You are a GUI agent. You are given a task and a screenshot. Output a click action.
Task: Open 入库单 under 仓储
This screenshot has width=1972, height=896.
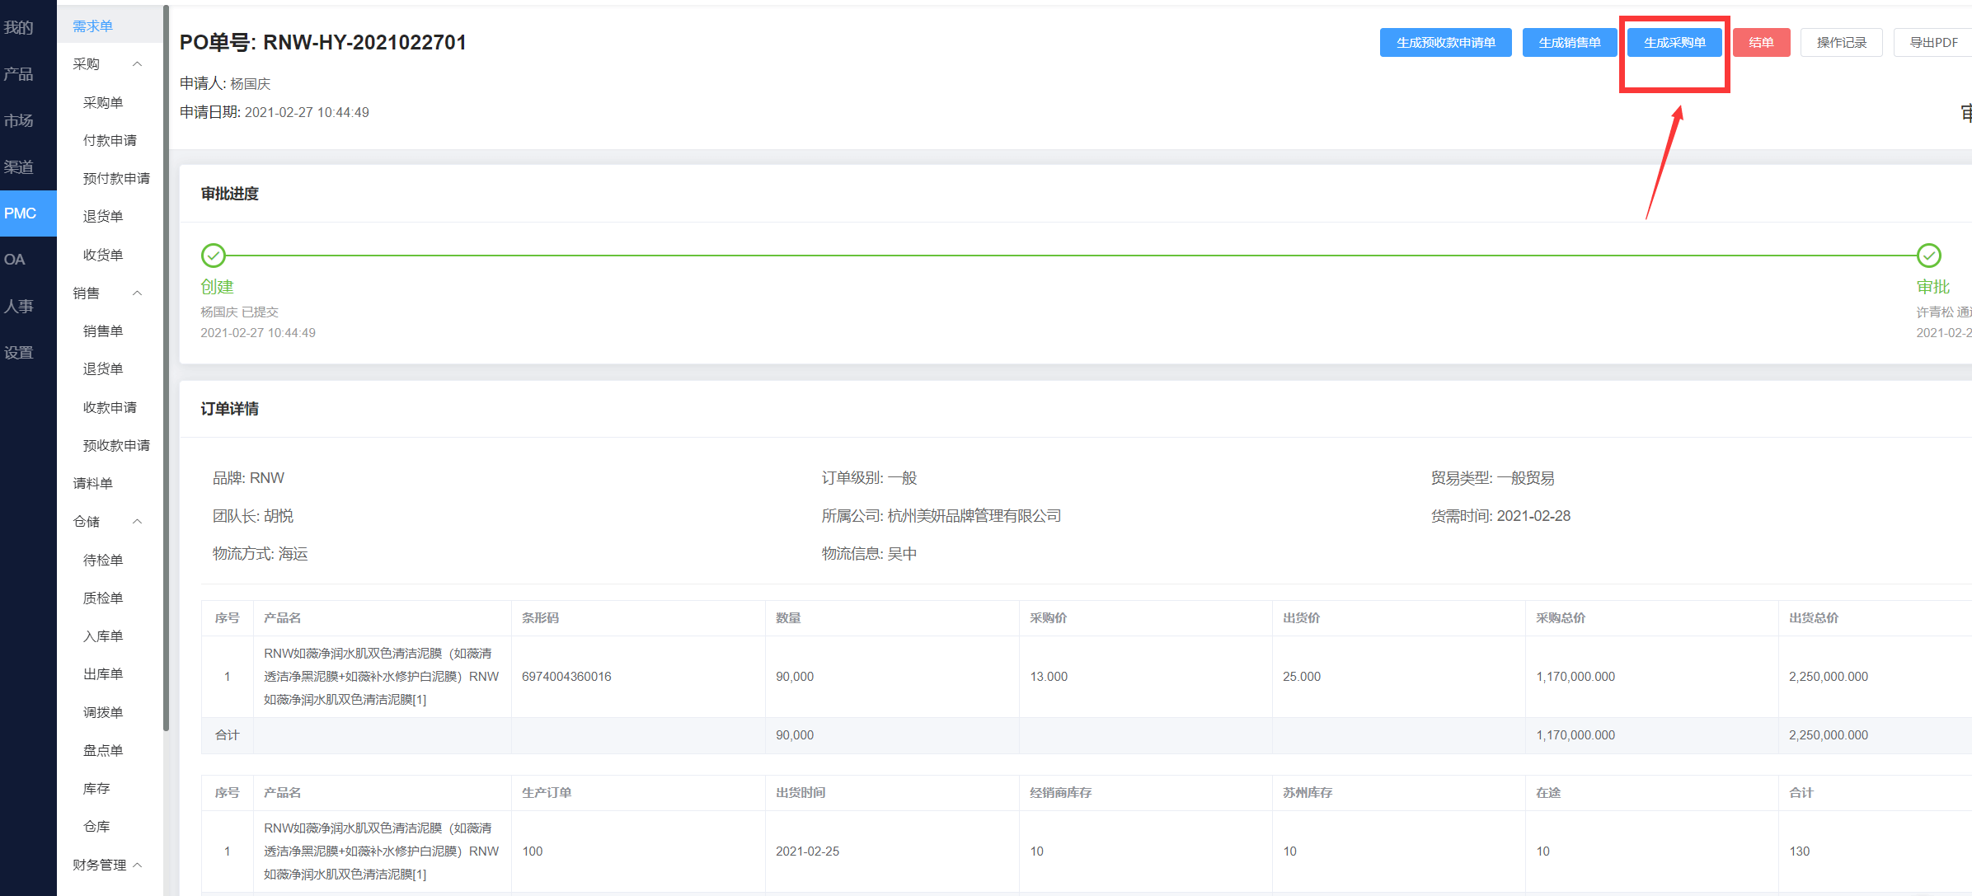click(x=103, y=636)
